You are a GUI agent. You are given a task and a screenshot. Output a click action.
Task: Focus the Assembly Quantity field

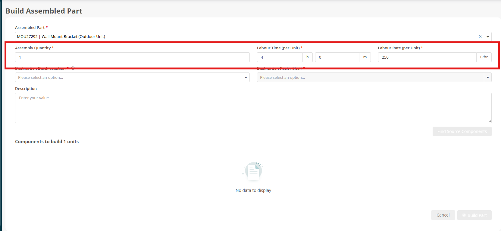tap(132, 57)
